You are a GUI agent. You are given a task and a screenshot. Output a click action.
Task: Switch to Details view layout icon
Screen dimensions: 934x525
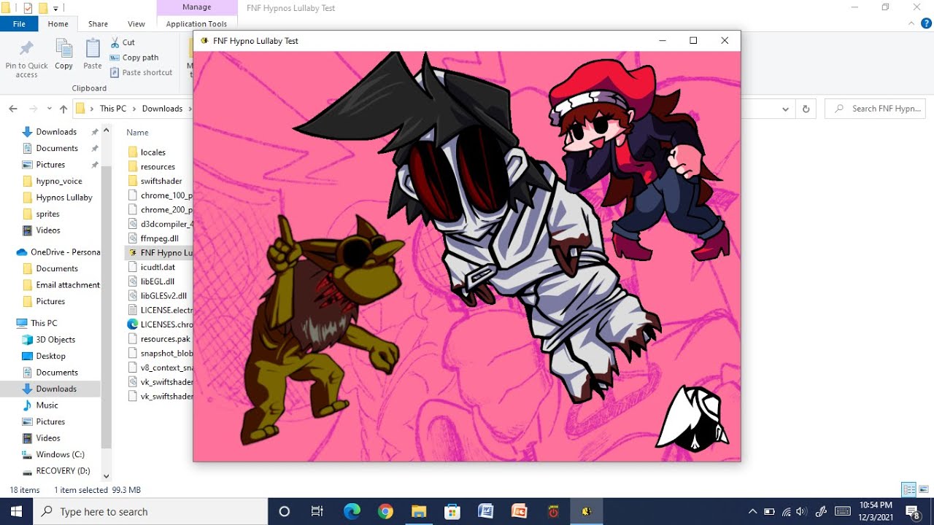[908, 489]
